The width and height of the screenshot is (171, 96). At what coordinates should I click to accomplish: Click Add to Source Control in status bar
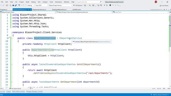[x=160, y=95]
